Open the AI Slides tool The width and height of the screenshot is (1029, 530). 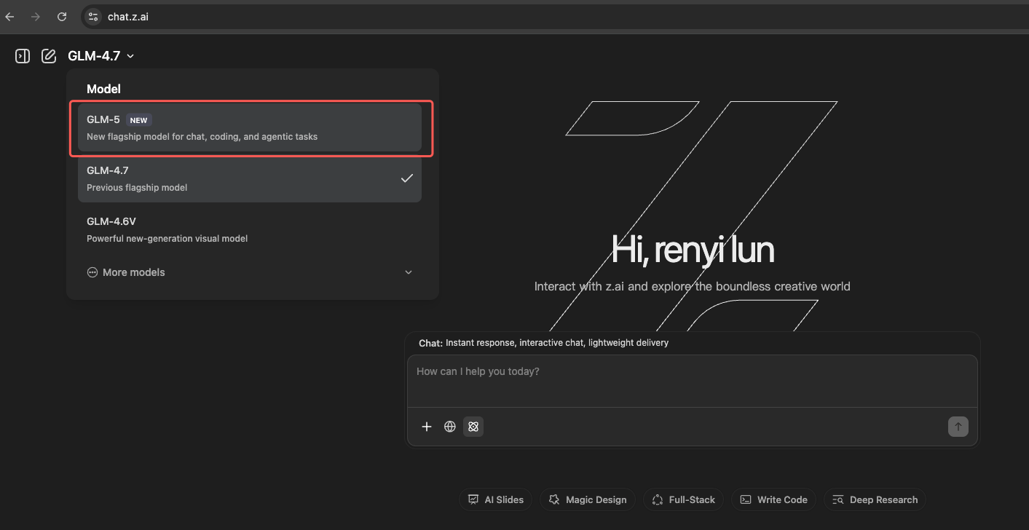(x=496, y=499)
